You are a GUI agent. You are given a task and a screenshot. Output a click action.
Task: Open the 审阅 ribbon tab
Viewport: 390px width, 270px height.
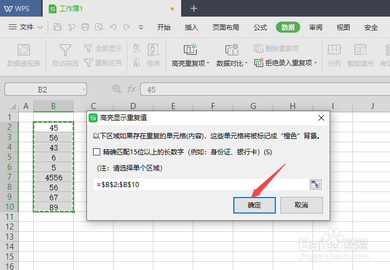click(x=316, y=27)
